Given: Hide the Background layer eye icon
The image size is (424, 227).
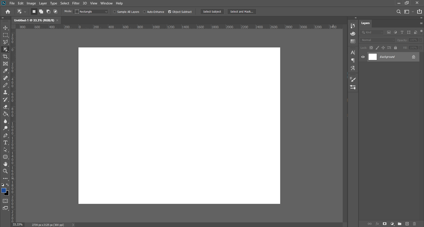Looking at the screenshot, I should (x=363, y=57).
